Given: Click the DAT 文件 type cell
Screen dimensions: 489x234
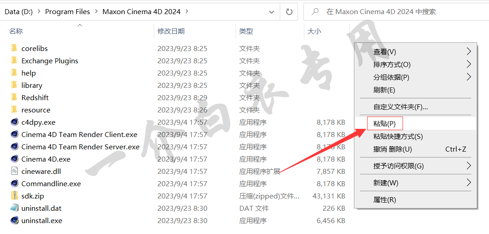Looking at the screenshot, I should coord(254,208).
